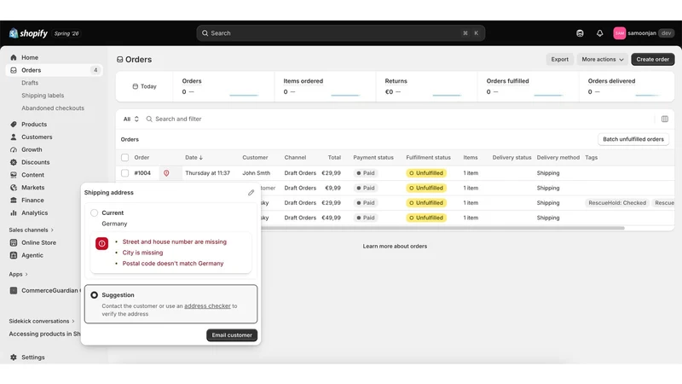Image resolution: width=682 pixels, height=384 pixels.
Task: Click the Export button
Action: [x=560, y=59]
